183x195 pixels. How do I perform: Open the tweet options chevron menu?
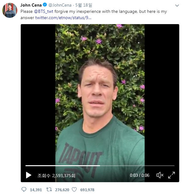point(177,6)
